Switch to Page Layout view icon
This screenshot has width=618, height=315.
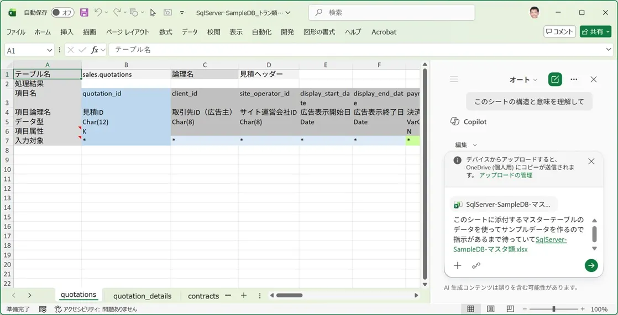[490, 309]
